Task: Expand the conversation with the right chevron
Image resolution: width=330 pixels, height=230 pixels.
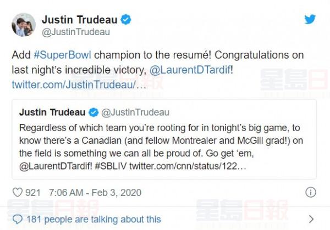Action: coord(312,220)
